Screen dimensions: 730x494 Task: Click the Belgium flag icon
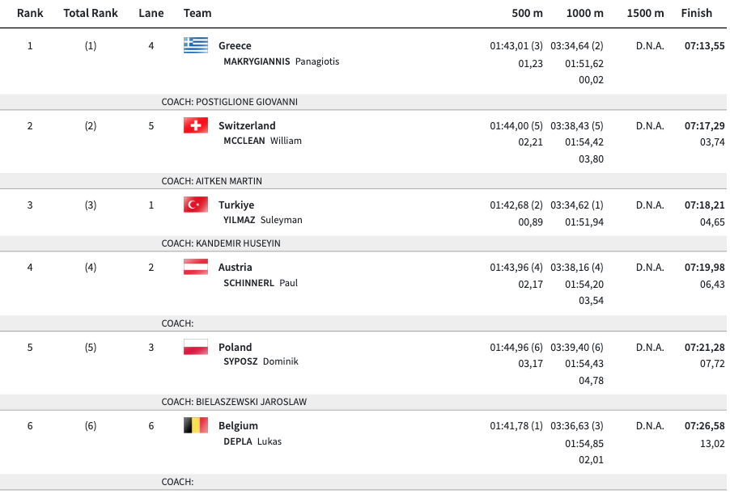tap(196, 425)
